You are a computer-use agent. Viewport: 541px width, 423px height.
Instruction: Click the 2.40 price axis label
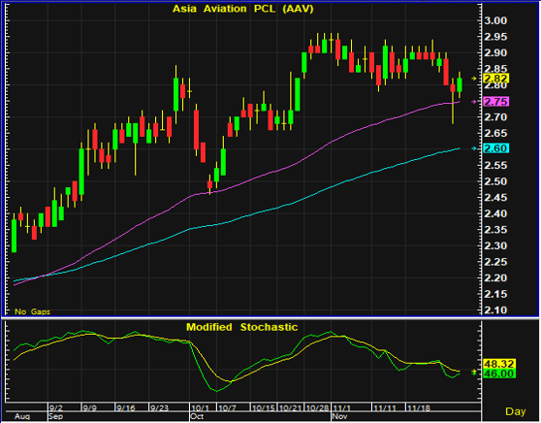coord(495,213)
